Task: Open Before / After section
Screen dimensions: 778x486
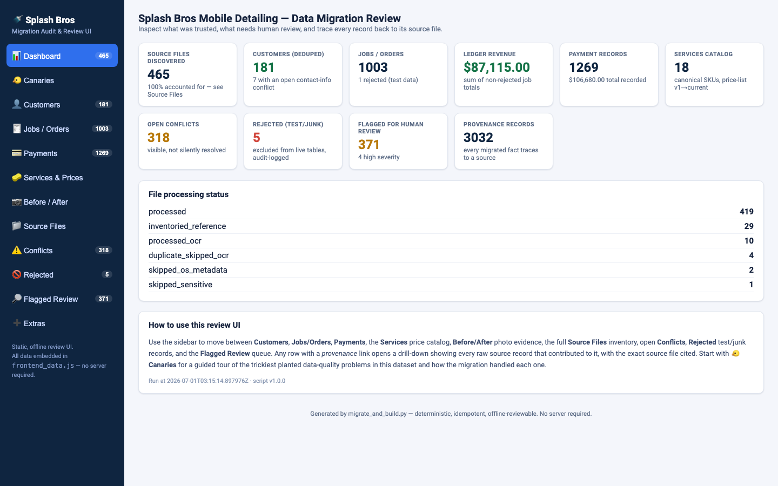Action: click(62, 201)
